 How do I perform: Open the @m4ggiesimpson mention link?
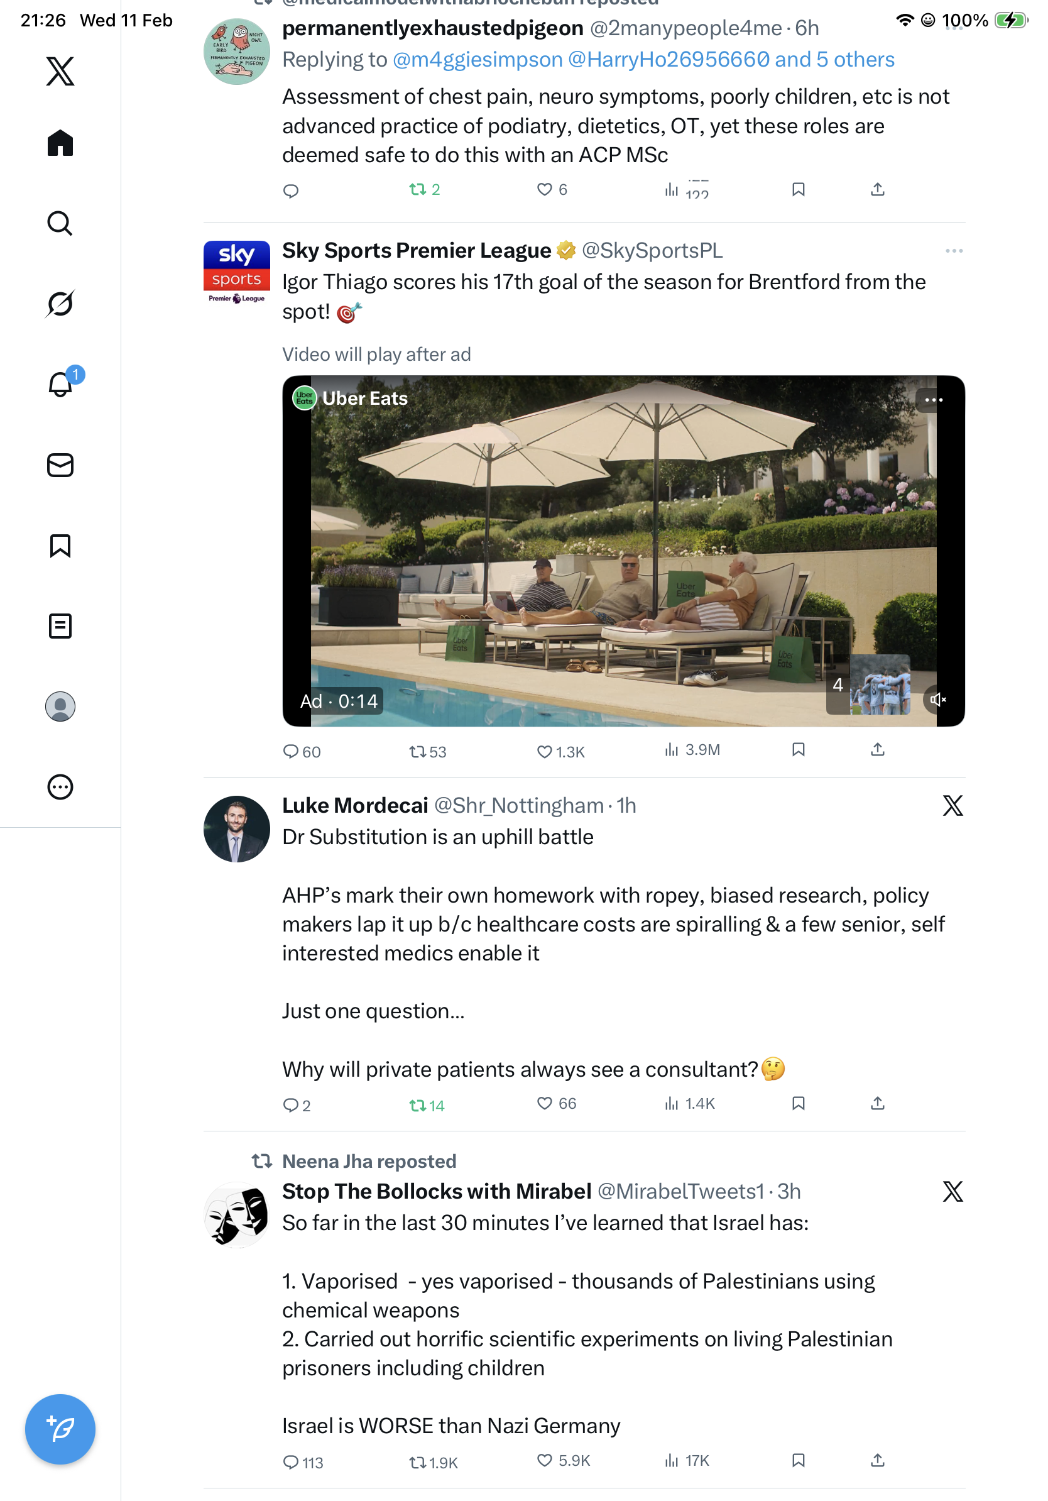click(x=478, y=60)
